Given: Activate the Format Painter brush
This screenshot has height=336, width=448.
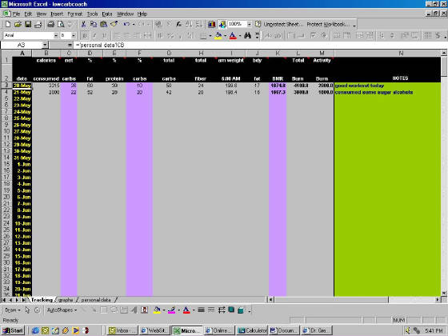Looking at the screenshot, I should point(114,25).
